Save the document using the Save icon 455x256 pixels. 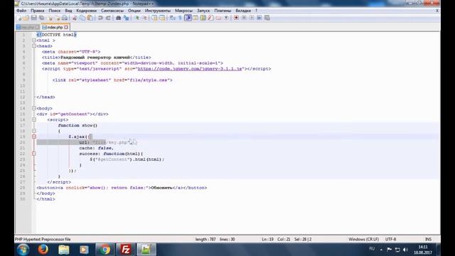coord(34,18)
